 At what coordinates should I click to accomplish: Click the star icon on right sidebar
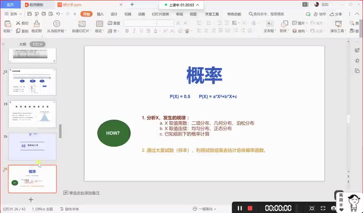pos(357,61)
